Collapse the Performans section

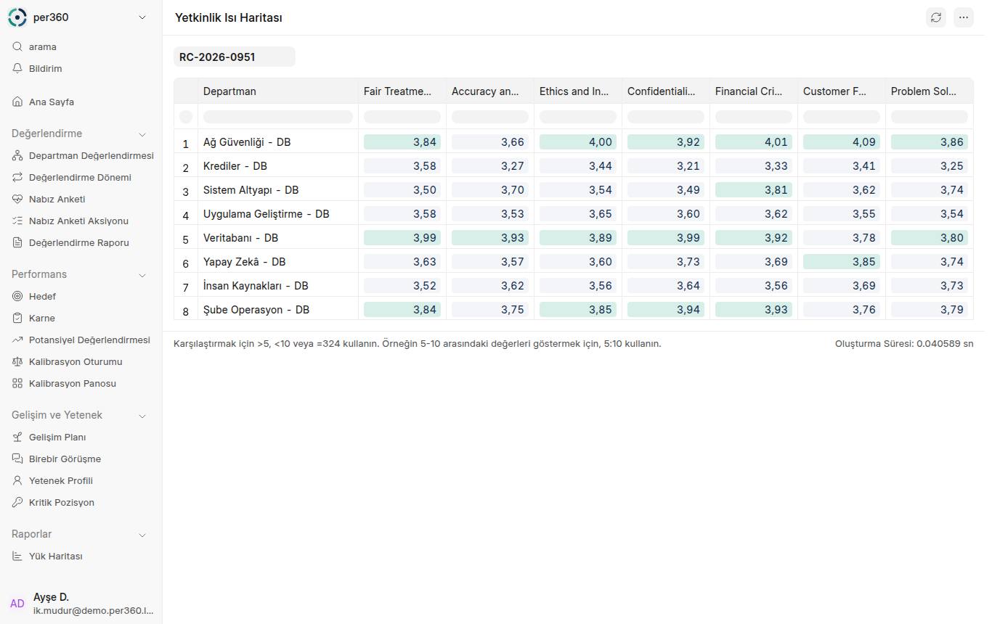click(142, 275)
